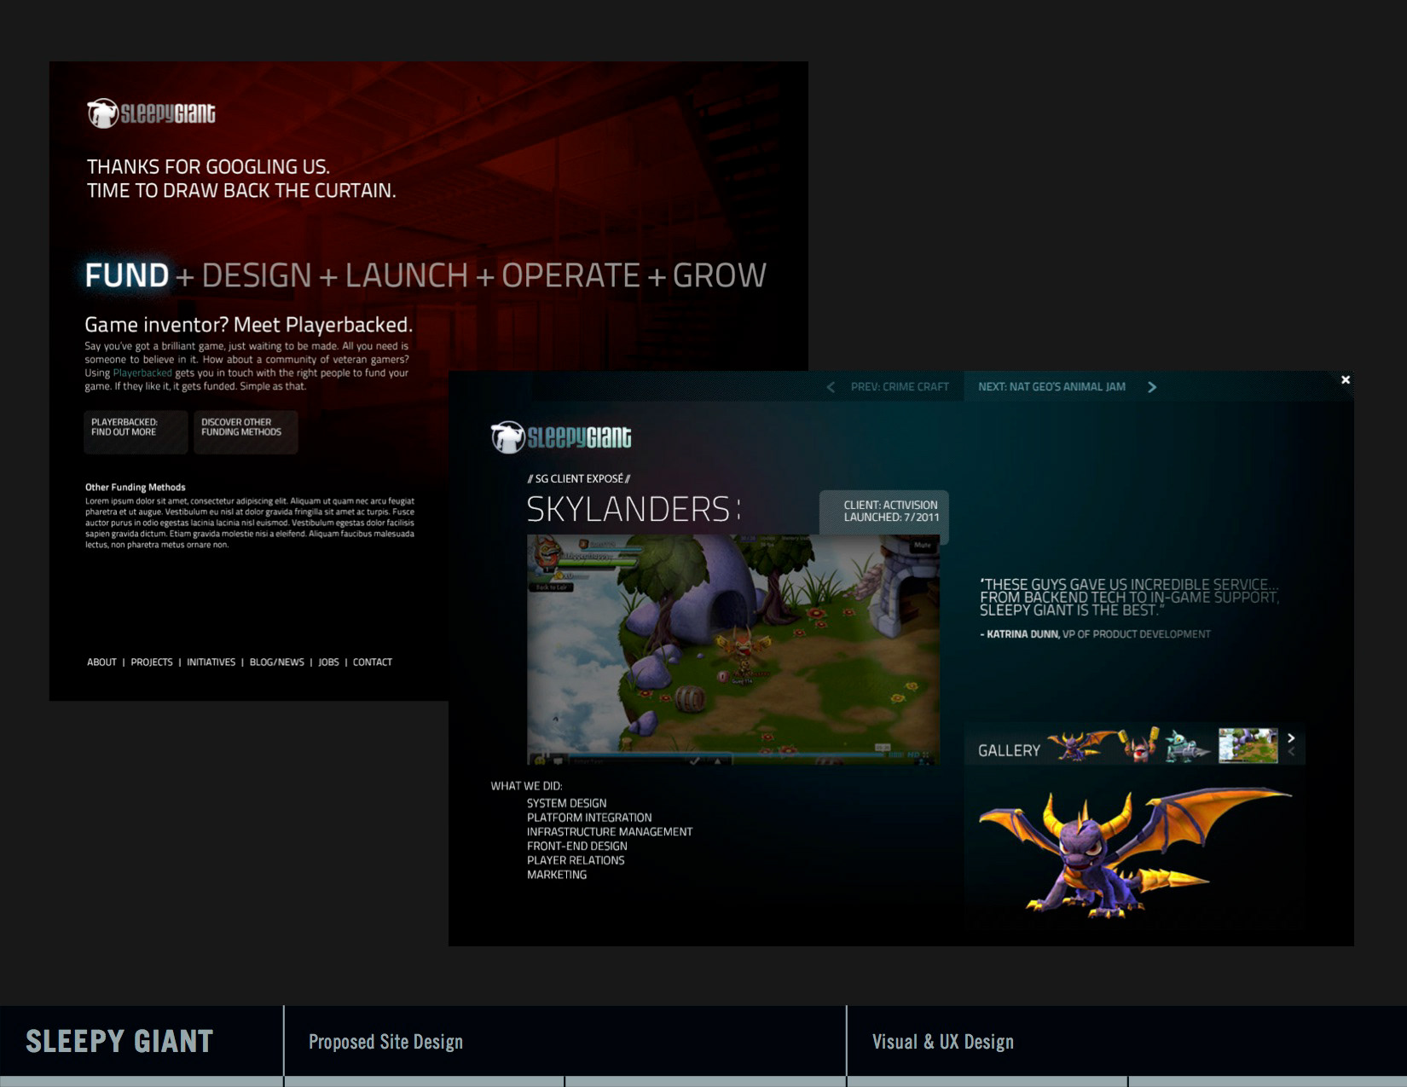The width and height of the screenshot is (1407, 1087).
Task: Click 'PLAYER RELATIONS' list entry
Action: click(x=576, y=860)
